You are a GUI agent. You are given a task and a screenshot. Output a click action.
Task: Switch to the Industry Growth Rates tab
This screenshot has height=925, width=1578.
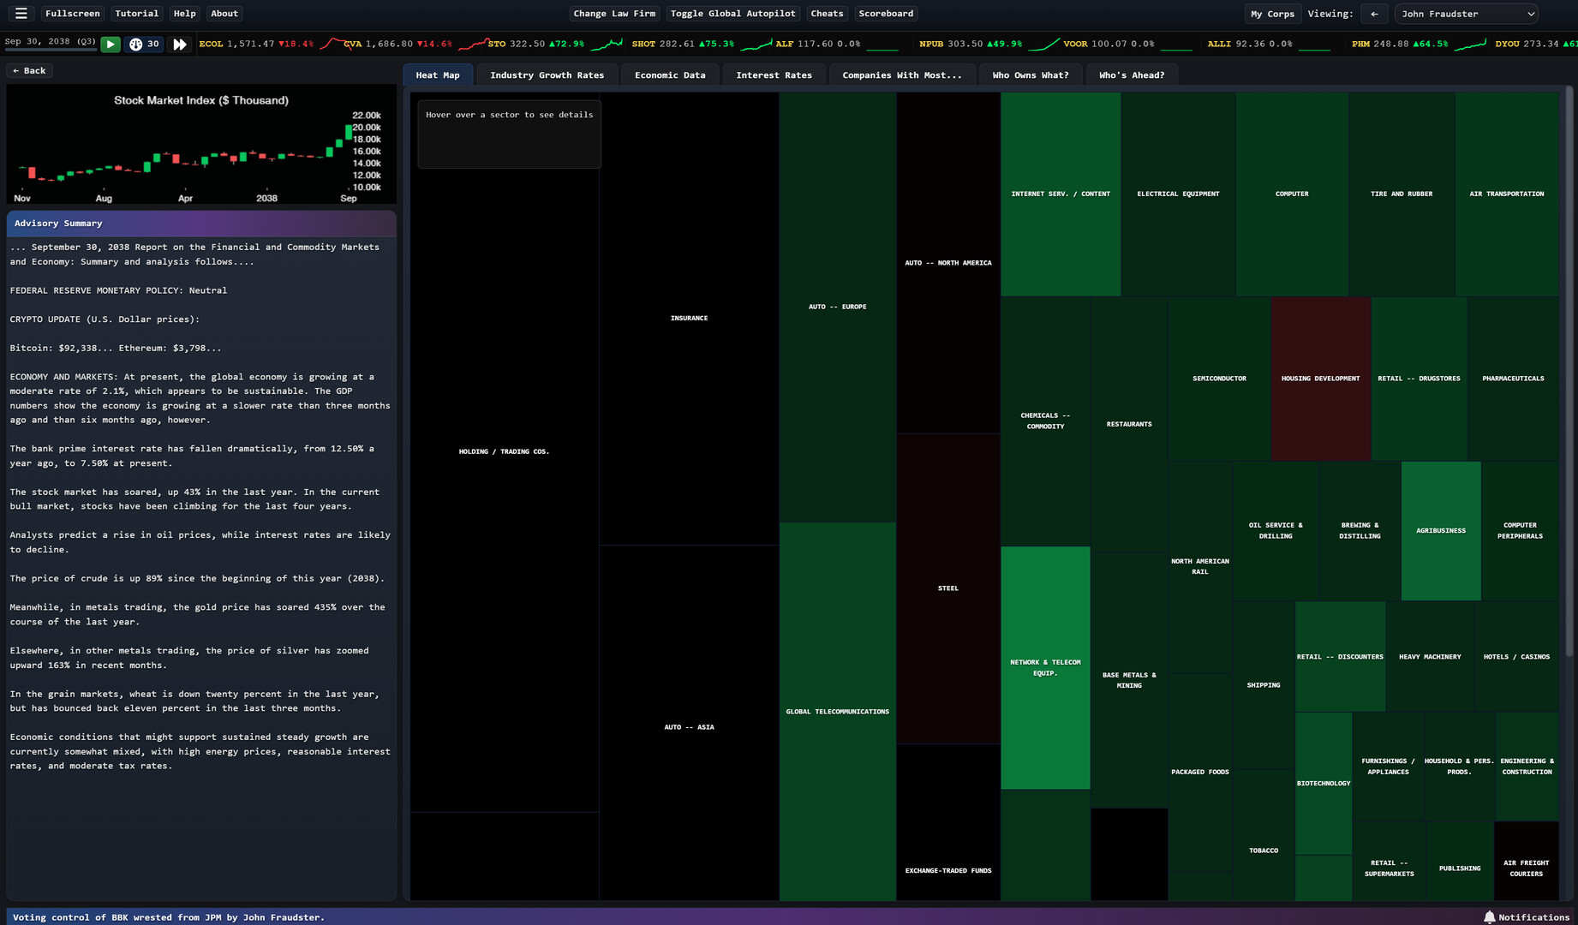tap(547, 75)
